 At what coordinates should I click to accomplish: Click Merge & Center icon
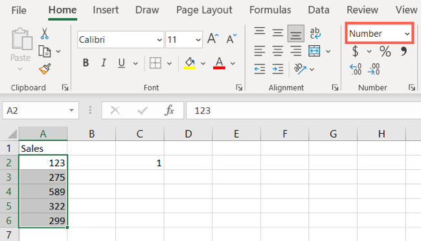click(314, 51)
